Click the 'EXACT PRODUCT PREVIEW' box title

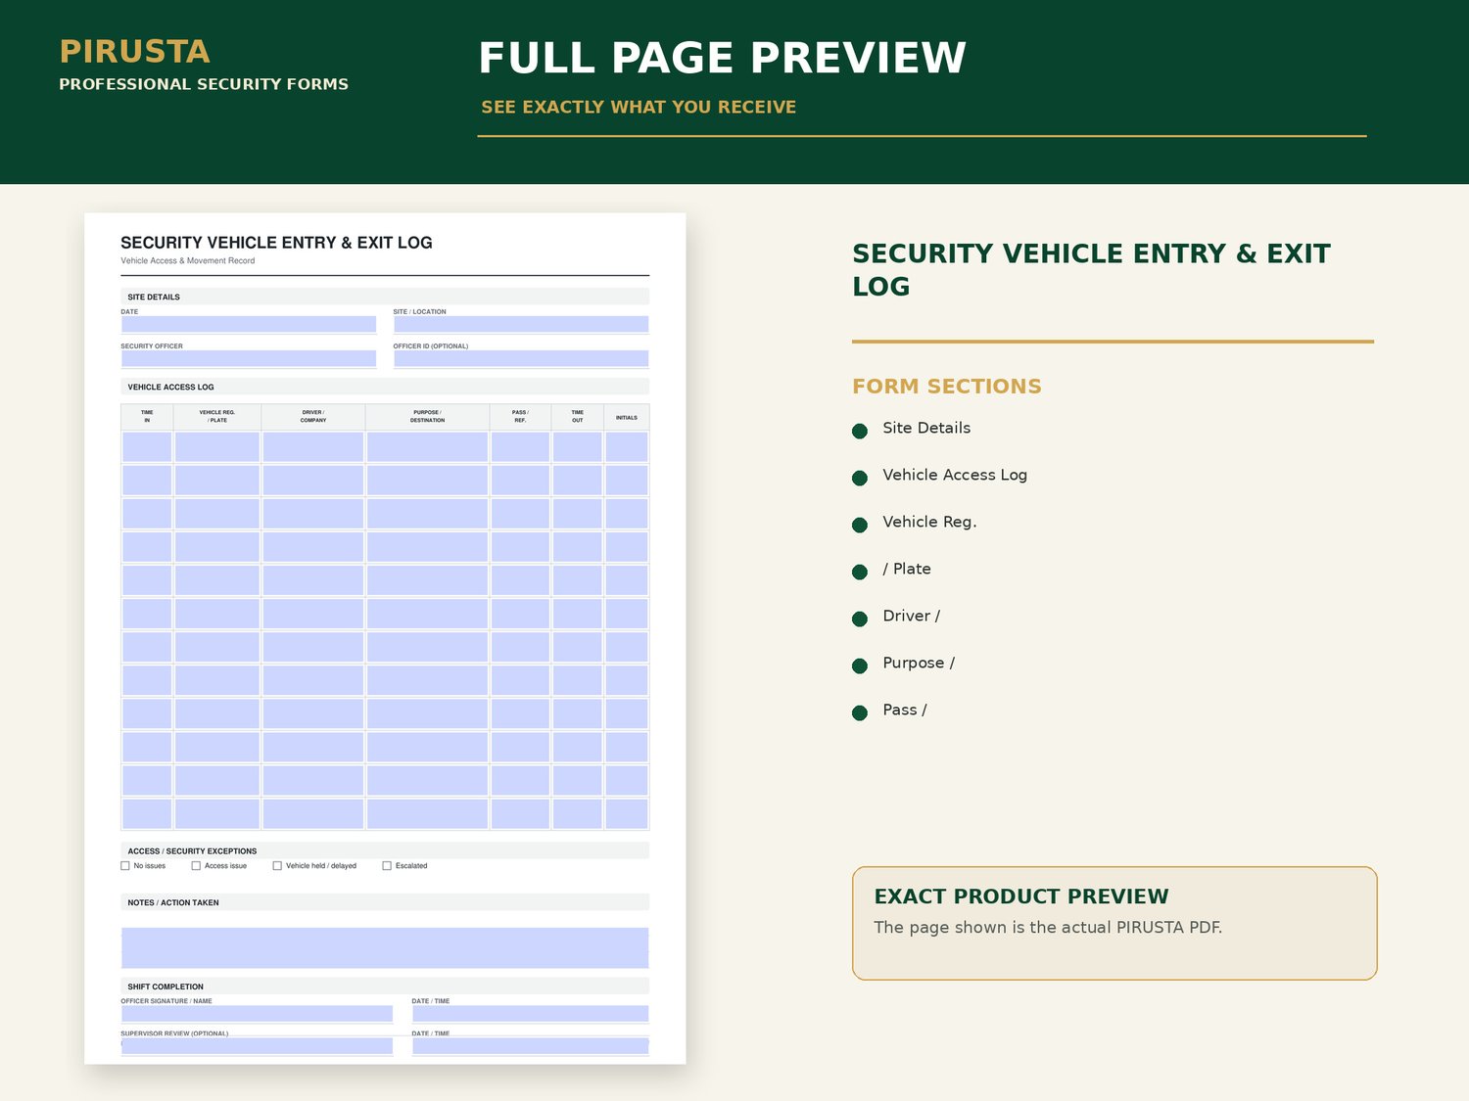tap(1021, 896)
